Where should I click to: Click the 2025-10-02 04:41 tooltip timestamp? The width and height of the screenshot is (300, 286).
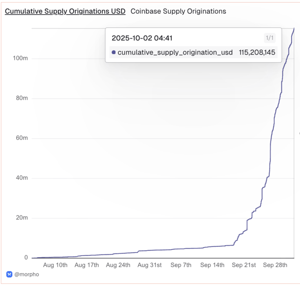pyautogui.click(x=142, y=38)
